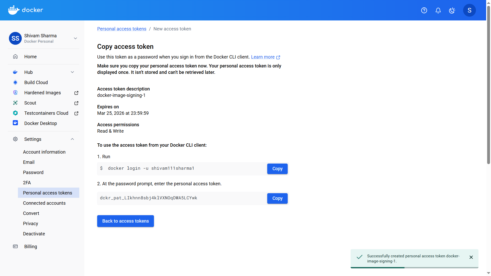491x276 pixels.
Task: Click the Hardened Images shield icon
Action: coord(15,93)
